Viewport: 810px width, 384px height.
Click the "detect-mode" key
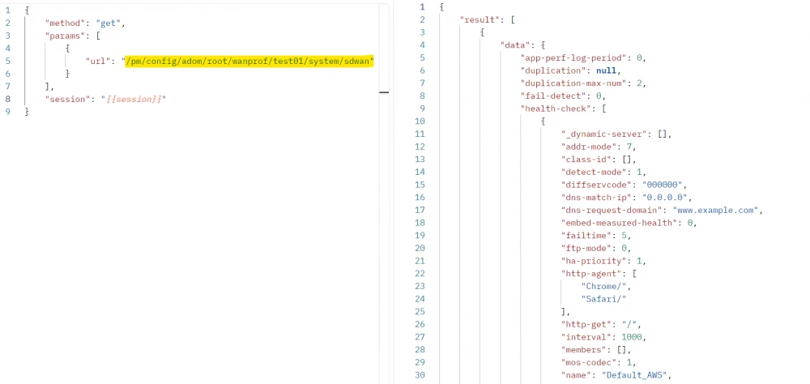(x=594, y=172)
